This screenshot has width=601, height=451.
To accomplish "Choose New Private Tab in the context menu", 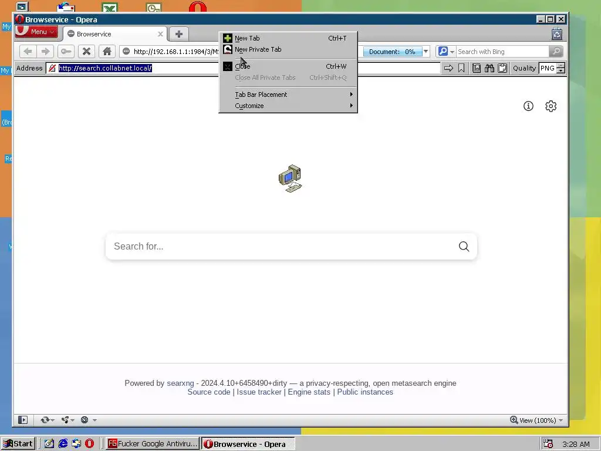I will tap(288, 49).
